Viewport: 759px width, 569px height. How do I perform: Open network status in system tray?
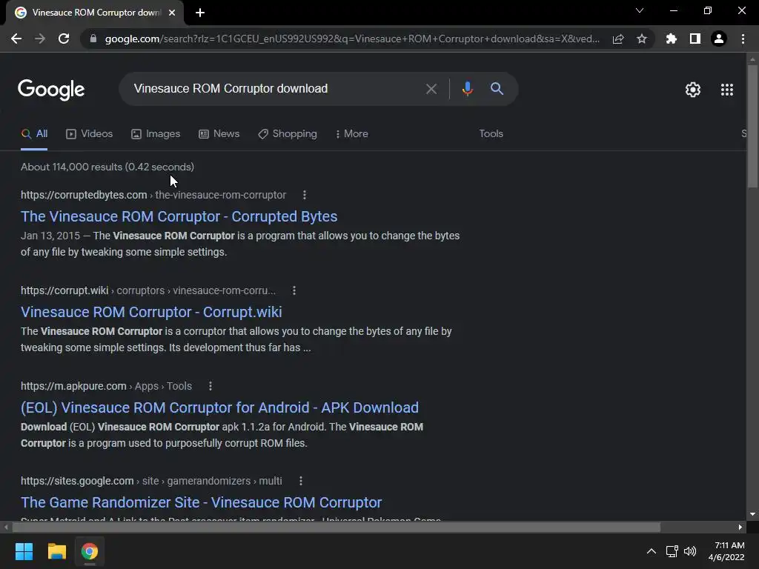pyautogui.click(x=672, y=551)
